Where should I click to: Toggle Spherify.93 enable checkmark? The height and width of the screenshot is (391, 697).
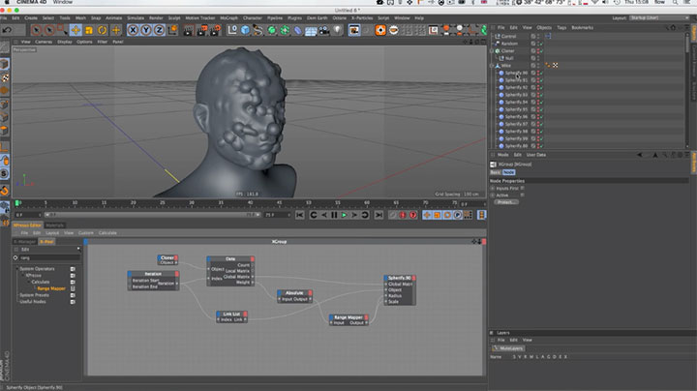tap(541, 95)
